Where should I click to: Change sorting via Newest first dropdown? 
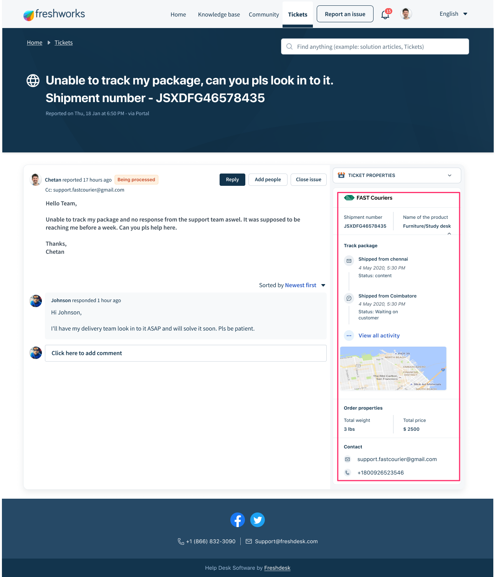click(305, 285)
